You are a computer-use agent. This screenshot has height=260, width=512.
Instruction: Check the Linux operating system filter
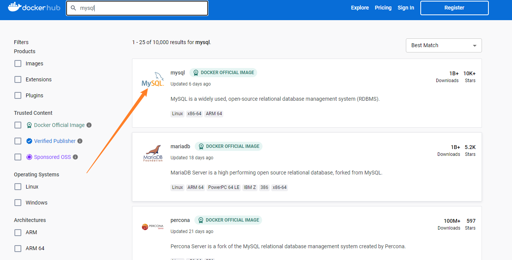(18, 187)
